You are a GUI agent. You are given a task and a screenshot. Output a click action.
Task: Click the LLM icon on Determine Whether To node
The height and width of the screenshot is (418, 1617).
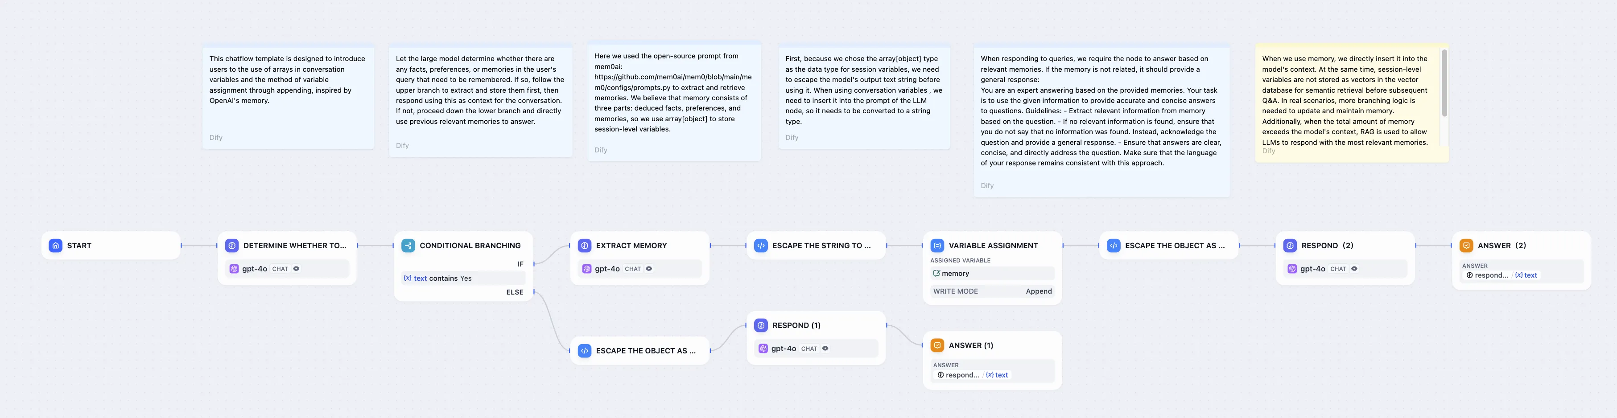[x=231, y=246]
